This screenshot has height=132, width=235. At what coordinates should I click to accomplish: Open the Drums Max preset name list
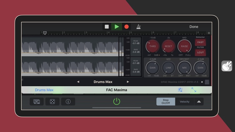point(103,82)
